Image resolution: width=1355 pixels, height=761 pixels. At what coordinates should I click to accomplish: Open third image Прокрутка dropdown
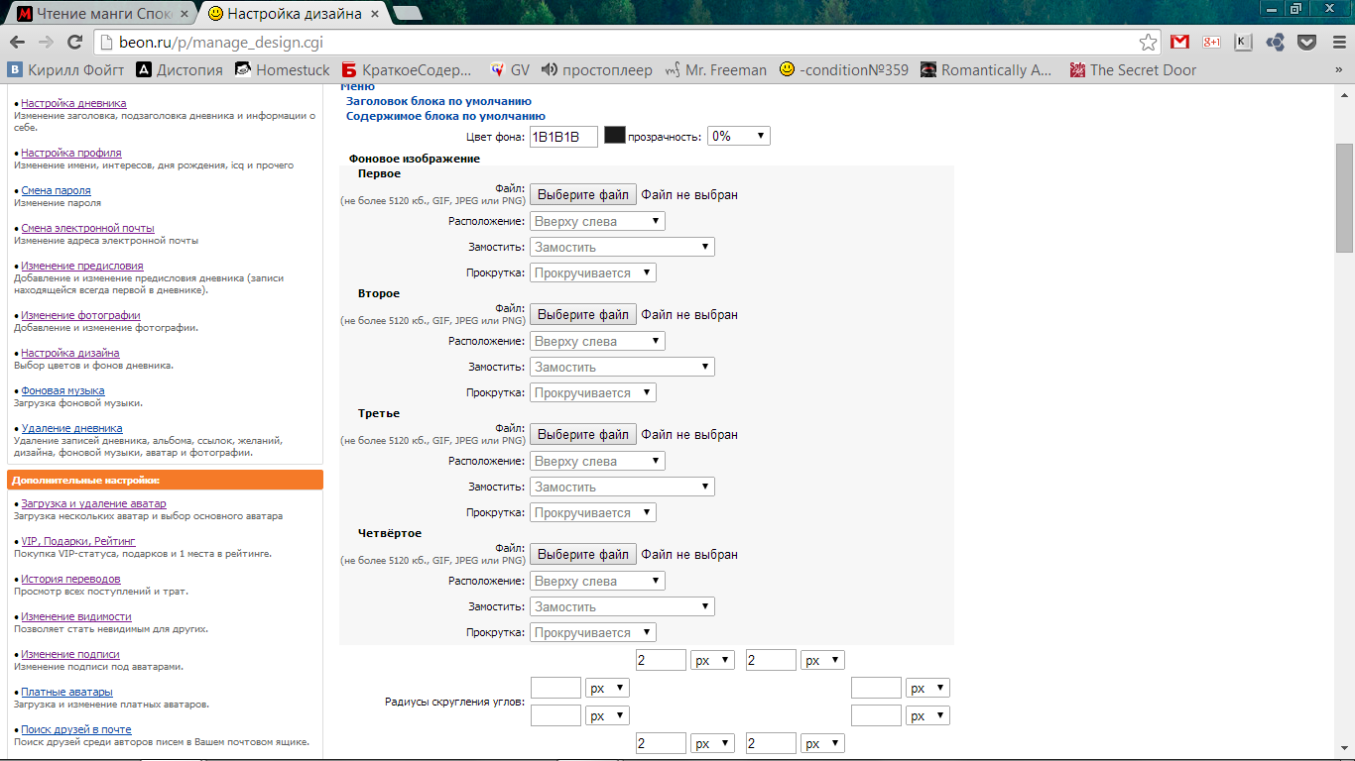click(x=593, y=512)
